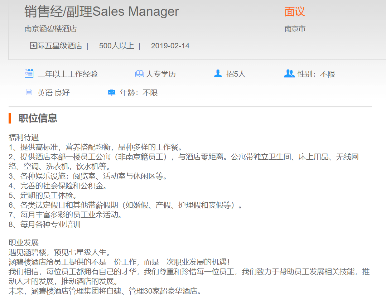Click the 国际五星级酒店 hotel category label

point(56,46)
